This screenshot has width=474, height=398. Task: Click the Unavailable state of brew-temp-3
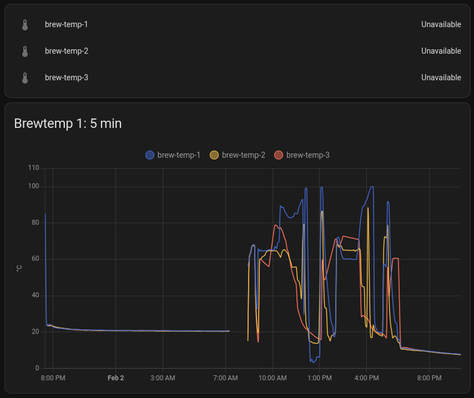coord(441,78)
